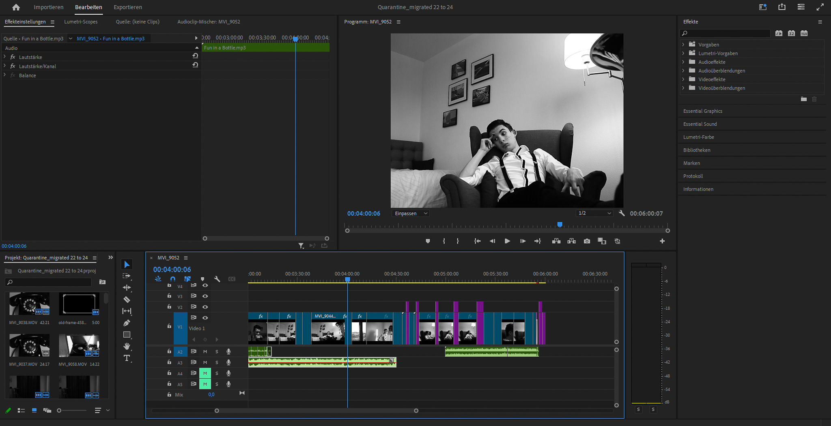The image size is (831, 426).
Task: Unmute audio track A4
Action: [x=205, y=373]
